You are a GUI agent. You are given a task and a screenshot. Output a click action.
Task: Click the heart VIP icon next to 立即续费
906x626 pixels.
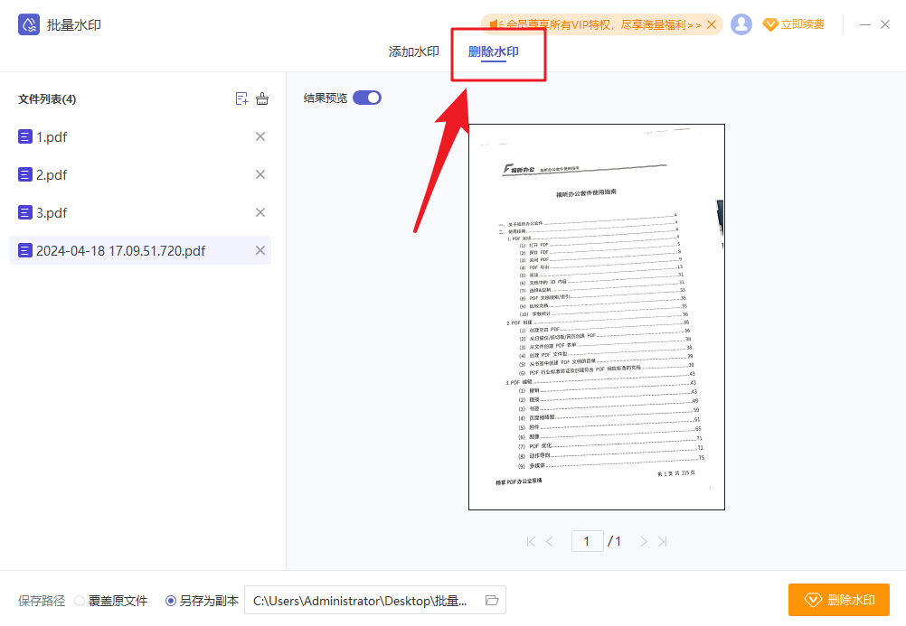point(770,24)
